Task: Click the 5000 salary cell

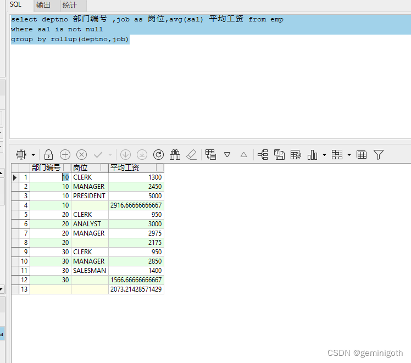Action: [x=136, y=196]
